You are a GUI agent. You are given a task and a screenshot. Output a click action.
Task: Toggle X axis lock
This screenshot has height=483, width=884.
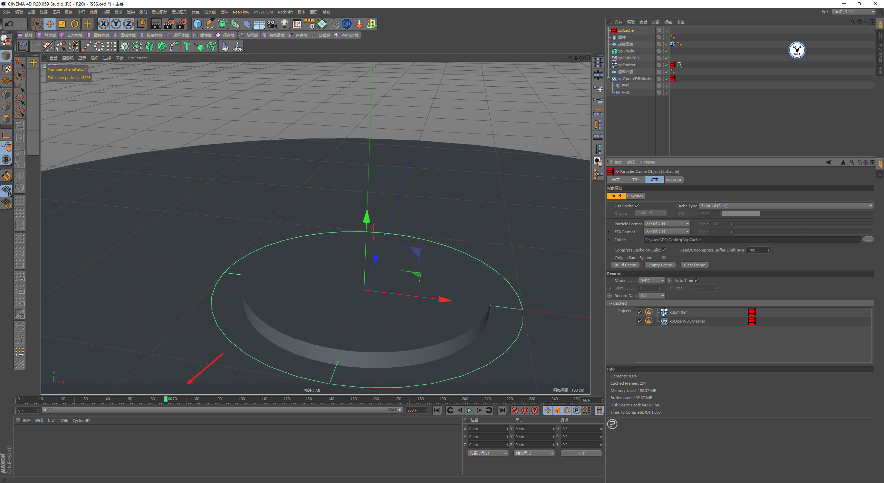point(103,24)
